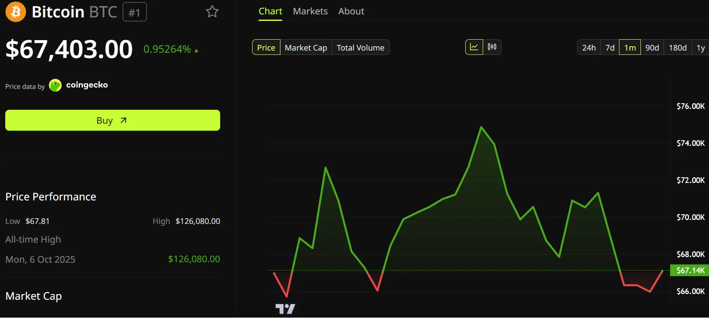Switch to line chart view icon
Screen dimensions: 709x318
(x=474, y=47)
